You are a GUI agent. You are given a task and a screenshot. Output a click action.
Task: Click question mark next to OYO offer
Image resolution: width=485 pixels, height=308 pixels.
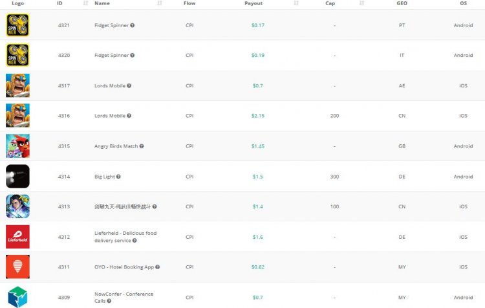157,267
